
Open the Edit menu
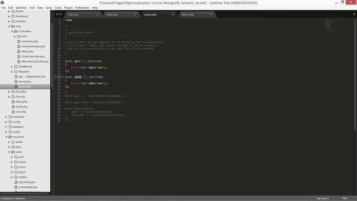(x=11, y=8)
